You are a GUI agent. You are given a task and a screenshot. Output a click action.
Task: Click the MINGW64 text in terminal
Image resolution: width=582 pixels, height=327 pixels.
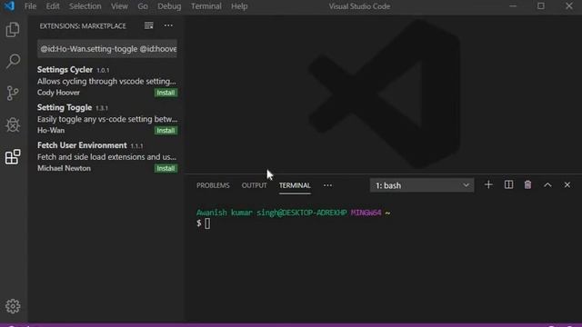pyautogui.click(x=366, y=213)
